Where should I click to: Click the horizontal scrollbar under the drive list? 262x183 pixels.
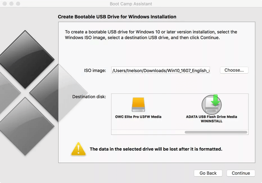click(x=215, y=132)
